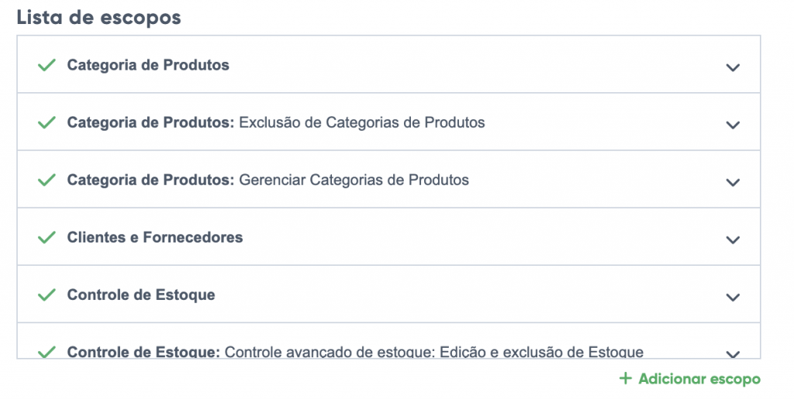Select the Categoria de Produtos scope title
The image size is (794, 399).
[148, 65]
